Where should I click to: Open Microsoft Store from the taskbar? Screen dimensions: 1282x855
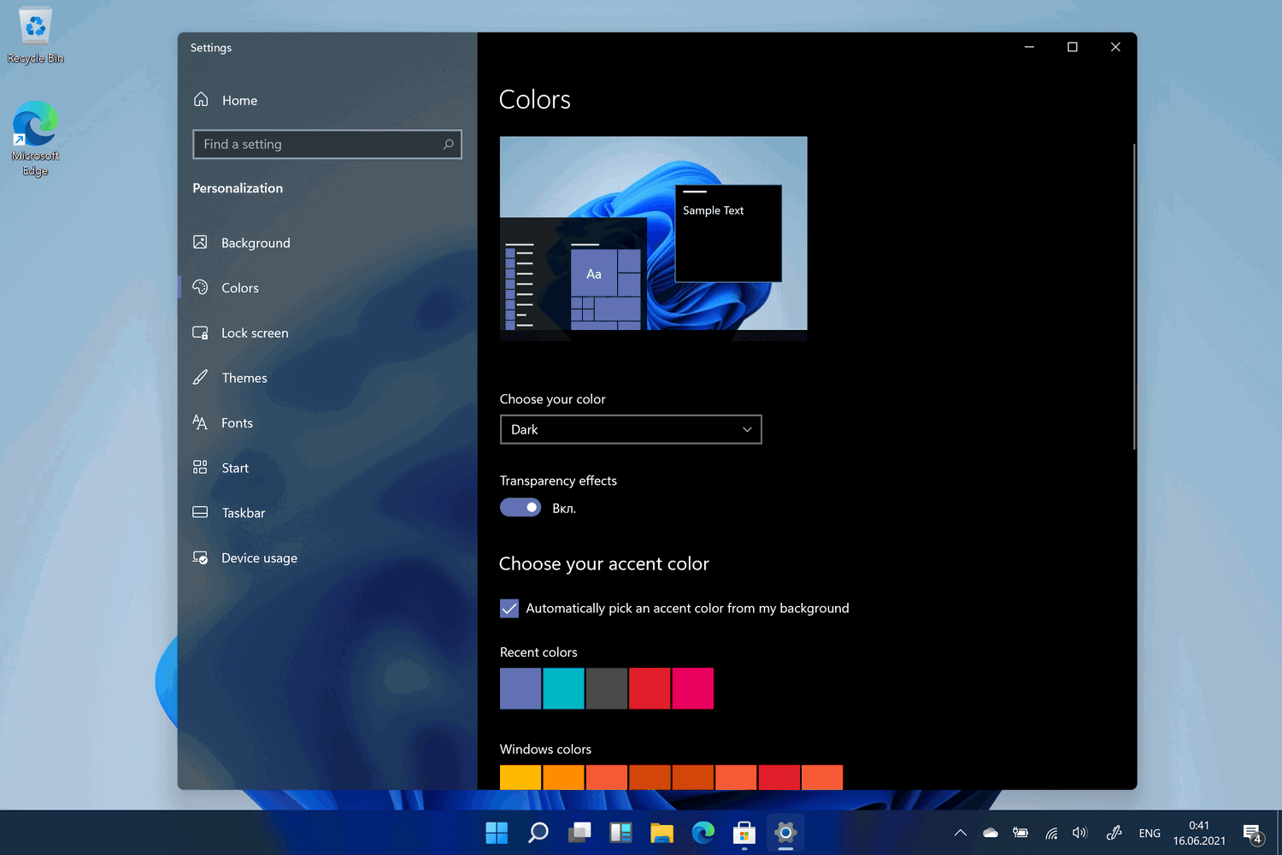(744, 832)
